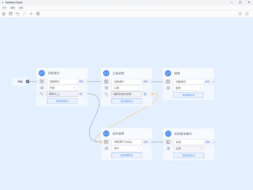Go to the Home screen icon
Screen dimensions: 253x190
coord(4,14)
